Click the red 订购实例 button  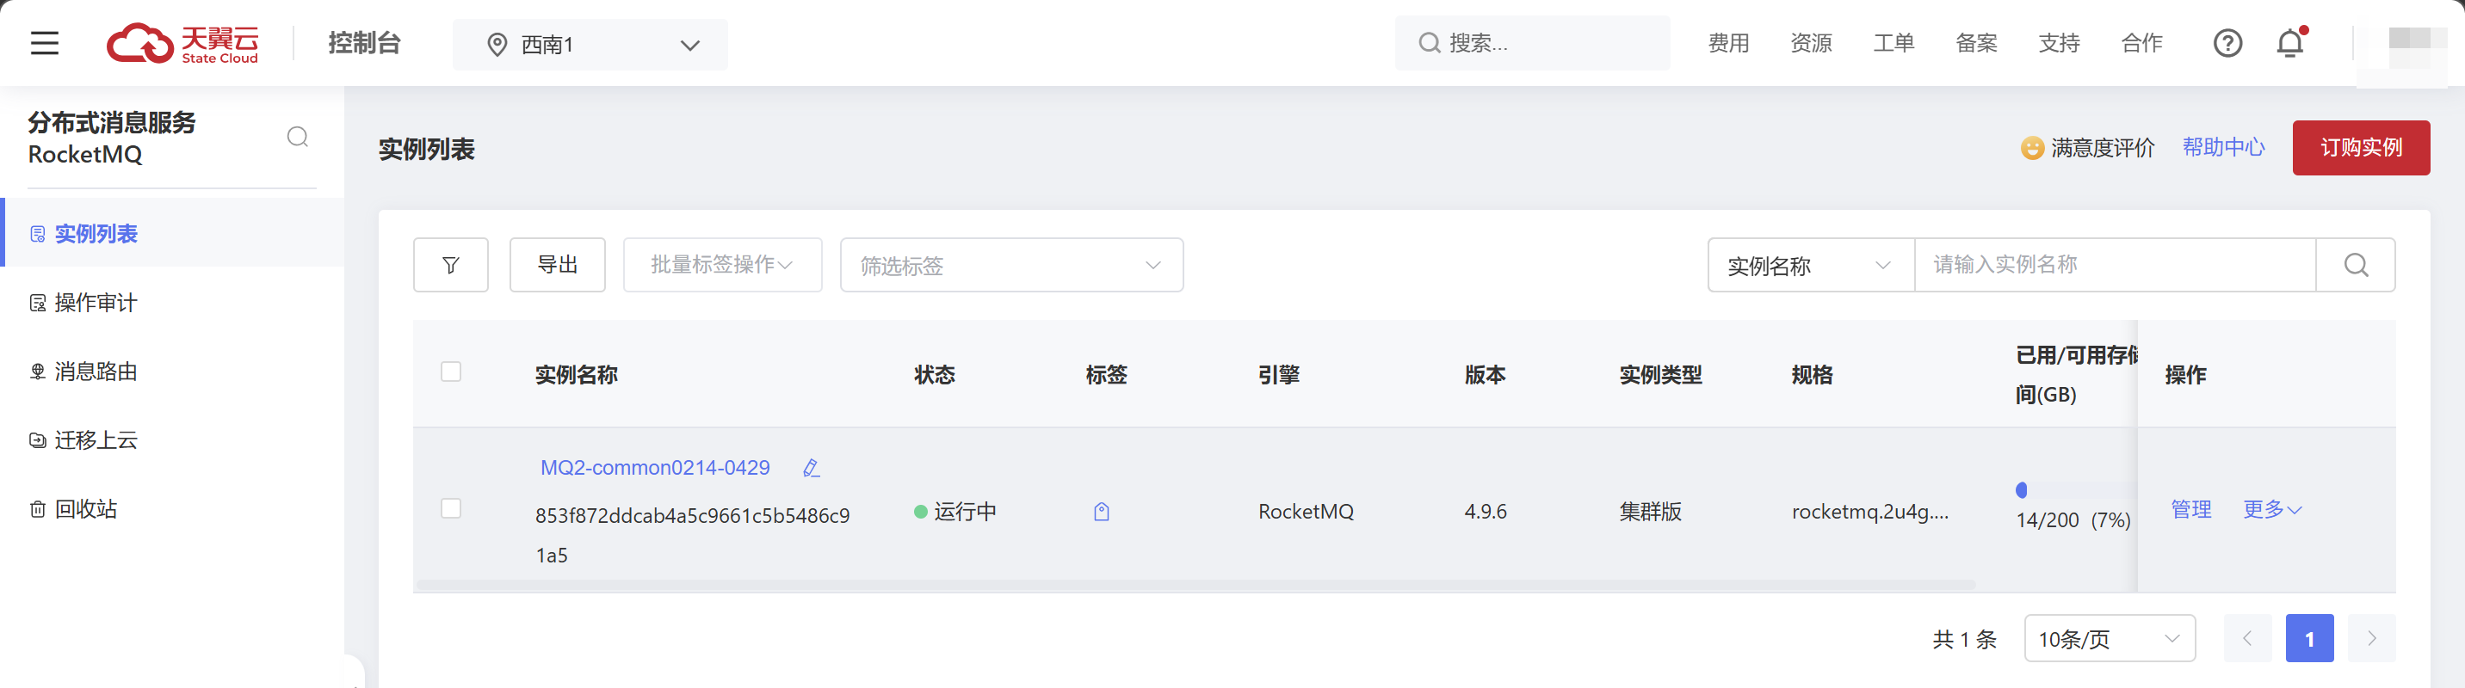2360,148
